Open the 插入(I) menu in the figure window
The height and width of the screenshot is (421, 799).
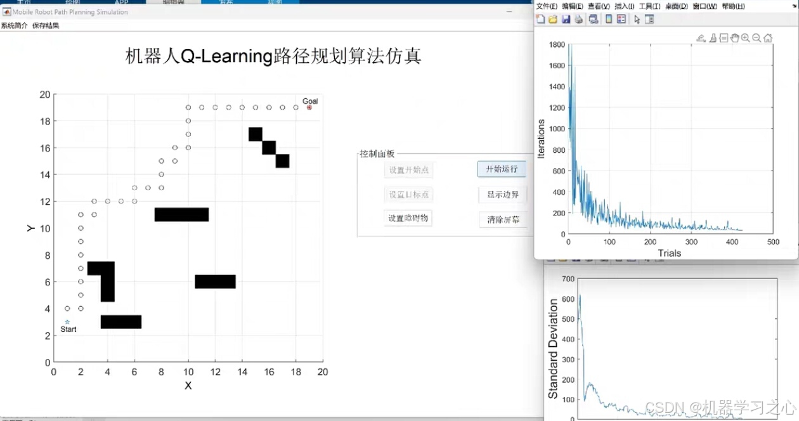pos(624,6)
